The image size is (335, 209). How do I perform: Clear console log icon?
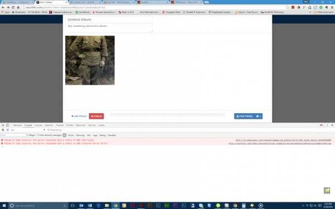tap(3, 130)
